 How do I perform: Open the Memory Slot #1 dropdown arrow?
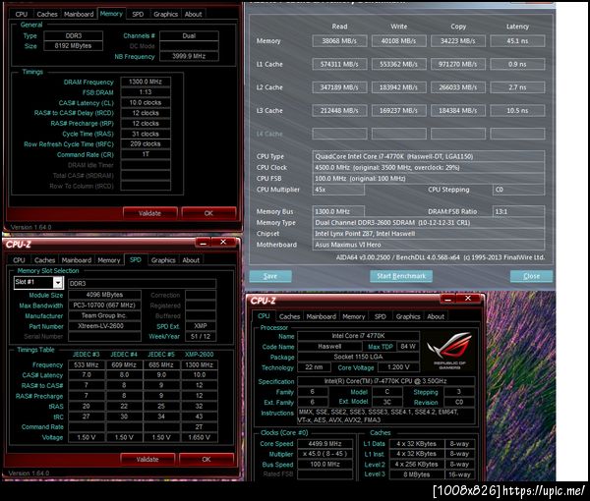pyautogui.click(x=58, y=282)
